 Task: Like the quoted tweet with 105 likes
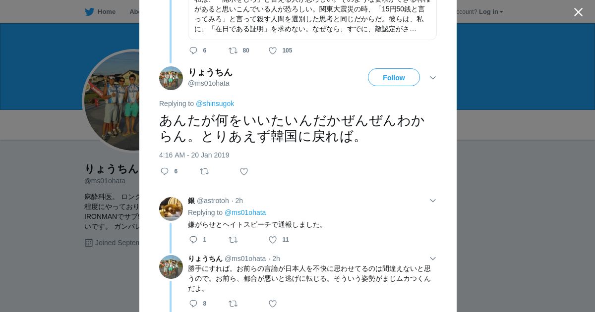click(273, 51)
